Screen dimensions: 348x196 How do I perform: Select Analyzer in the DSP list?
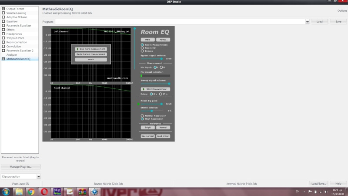(12, 55)
